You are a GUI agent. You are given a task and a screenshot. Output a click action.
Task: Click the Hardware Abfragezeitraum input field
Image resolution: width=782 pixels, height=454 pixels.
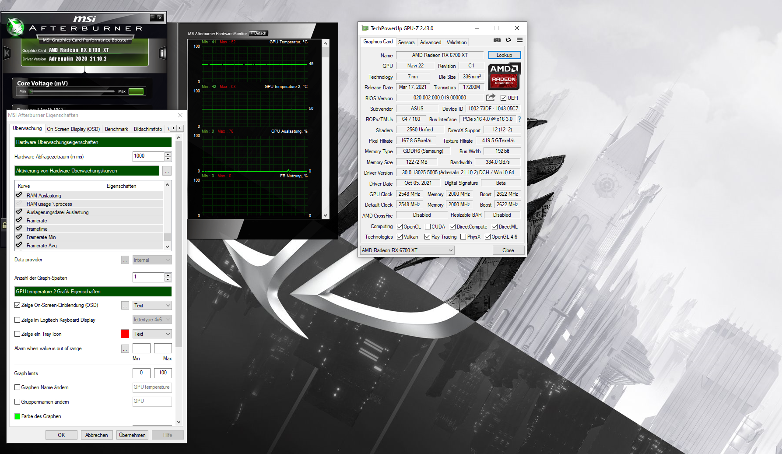[x=148, y=156]
